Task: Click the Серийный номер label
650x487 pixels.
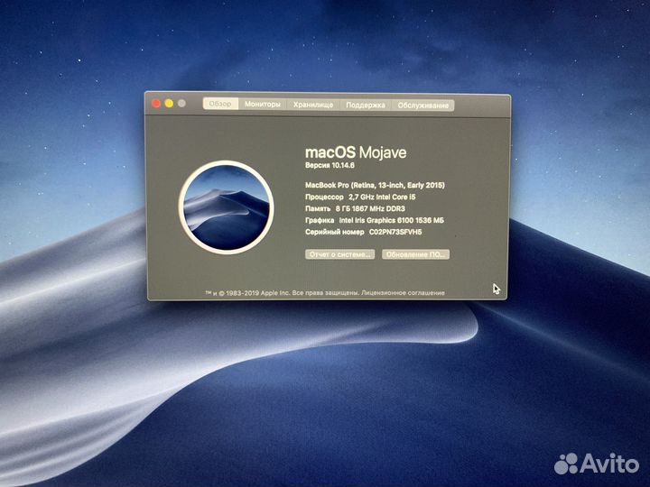Action: (334, 232)
